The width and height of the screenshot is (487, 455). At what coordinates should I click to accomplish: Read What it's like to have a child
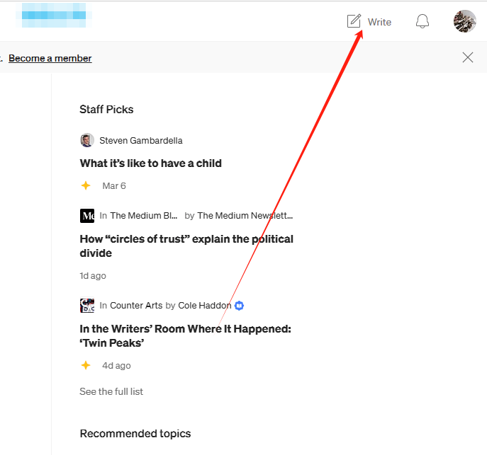(150, 163)
